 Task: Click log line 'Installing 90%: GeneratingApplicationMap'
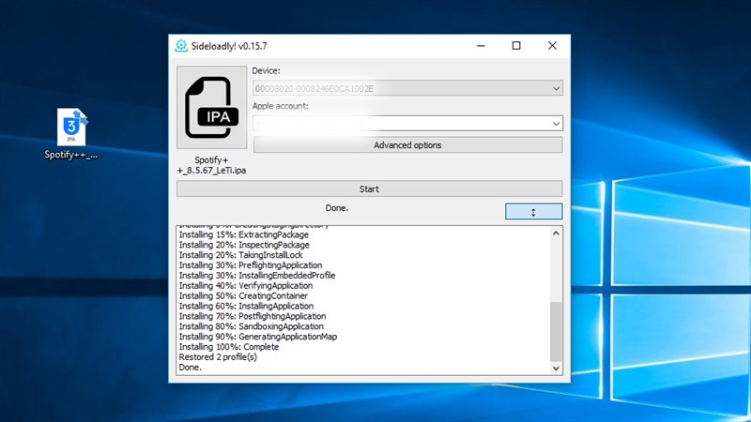point(258,337)
